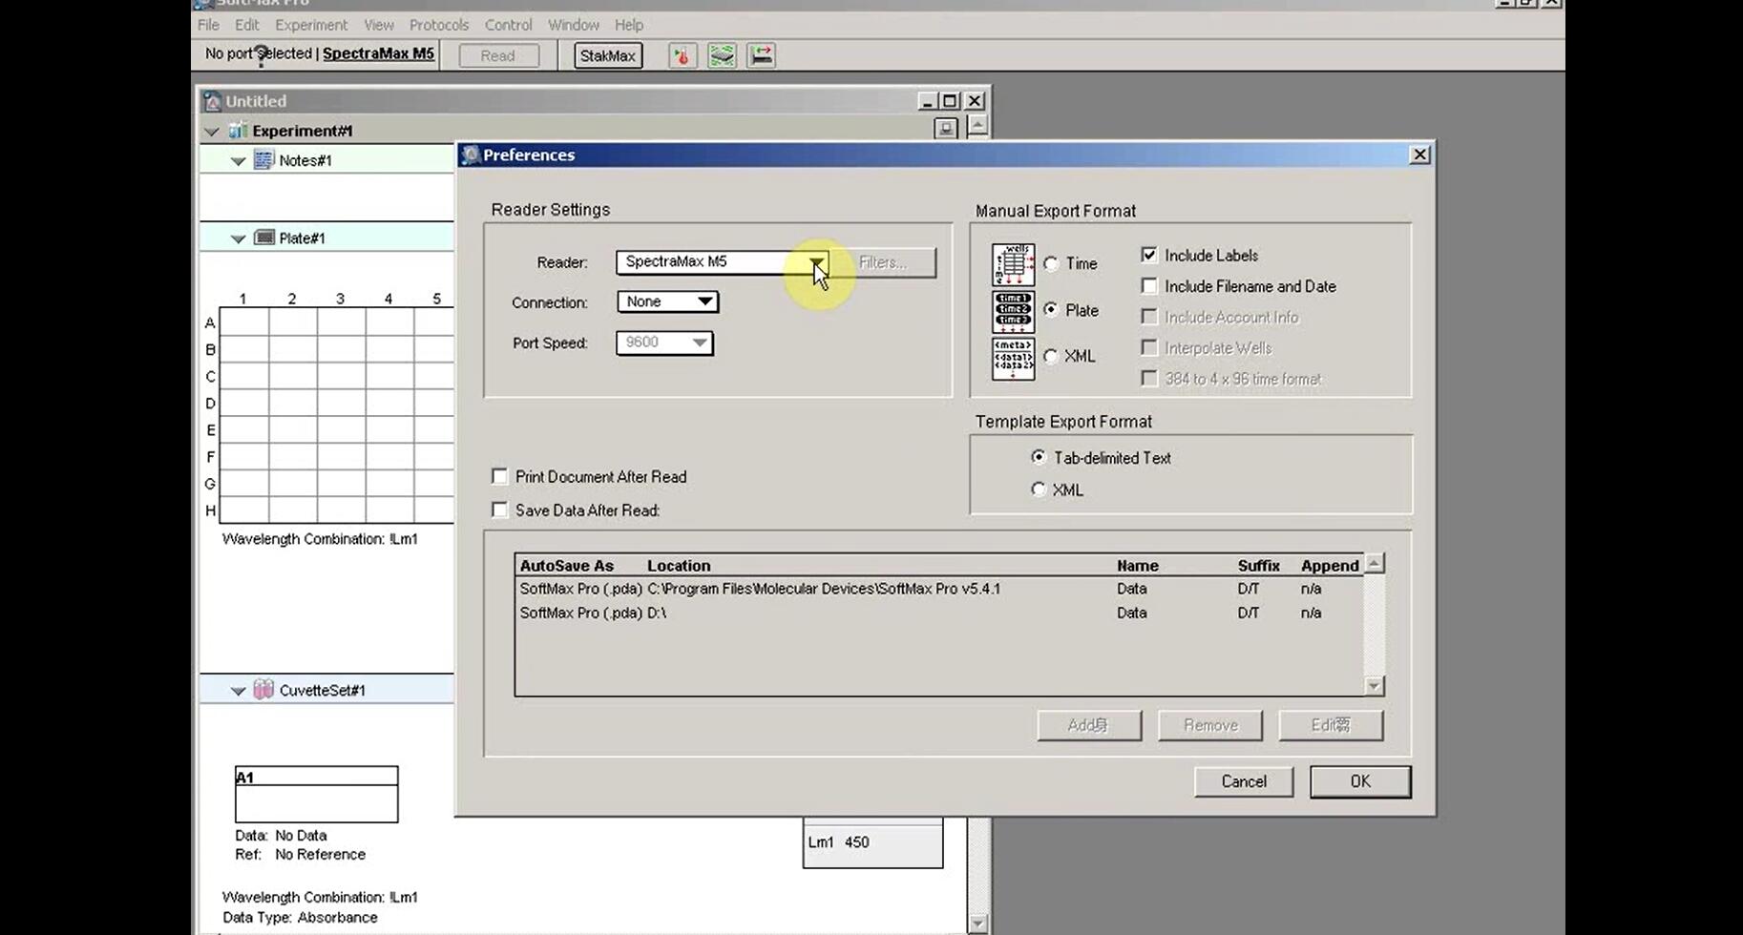
Task: Click the Experiment#1 section icon
Action: [x=238, y=130]
